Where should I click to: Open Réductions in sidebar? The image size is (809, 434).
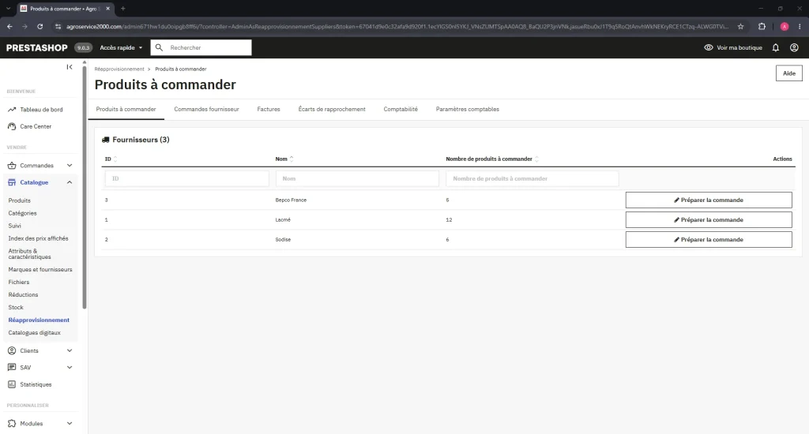23,295
